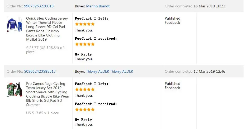The width and height of the screenshot is (246, 129).
Task: Click the 12 Mar 2019 completion date
Action: (x=209, y=71)
